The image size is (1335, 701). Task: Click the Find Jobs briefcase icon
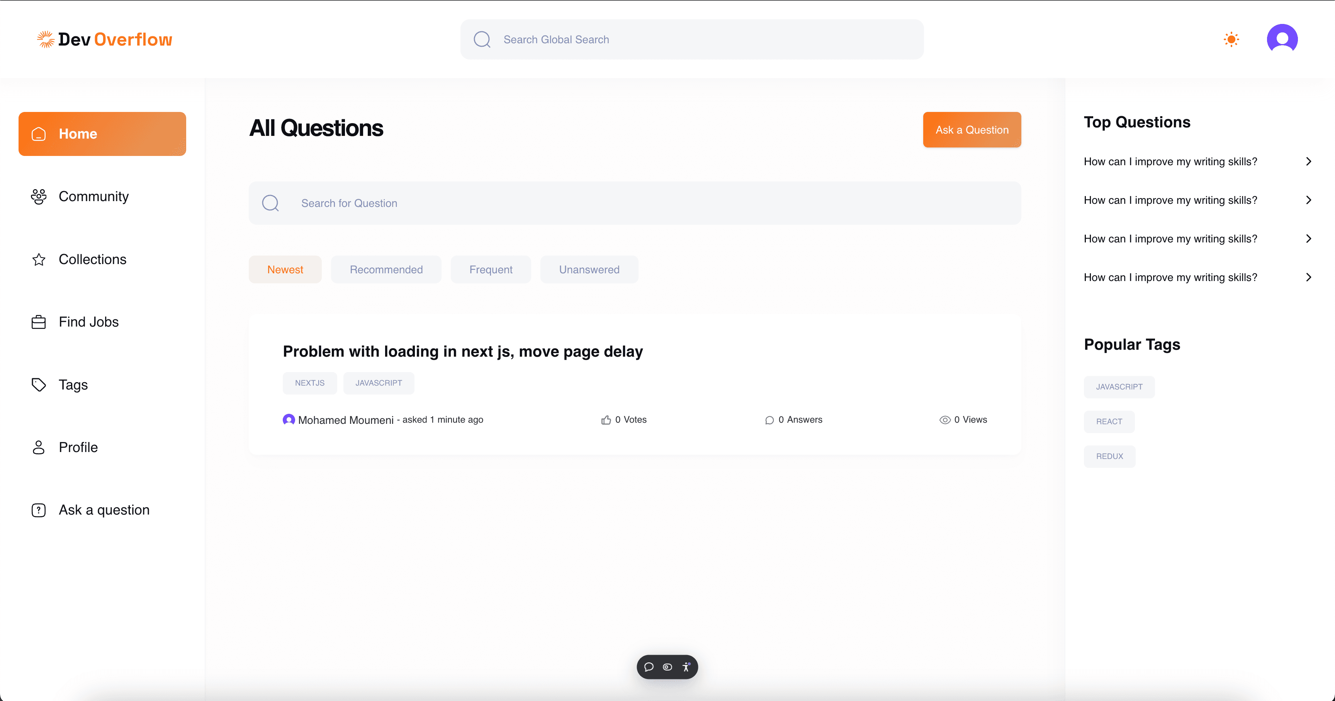(39, 322)
